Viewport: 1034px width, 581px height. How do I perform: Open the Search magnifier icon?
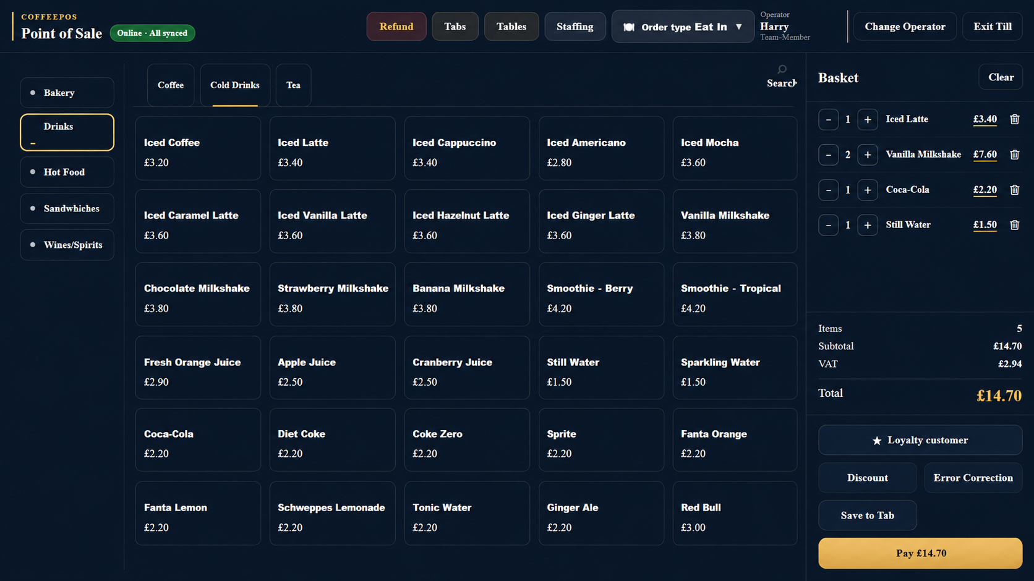(782, 69)
